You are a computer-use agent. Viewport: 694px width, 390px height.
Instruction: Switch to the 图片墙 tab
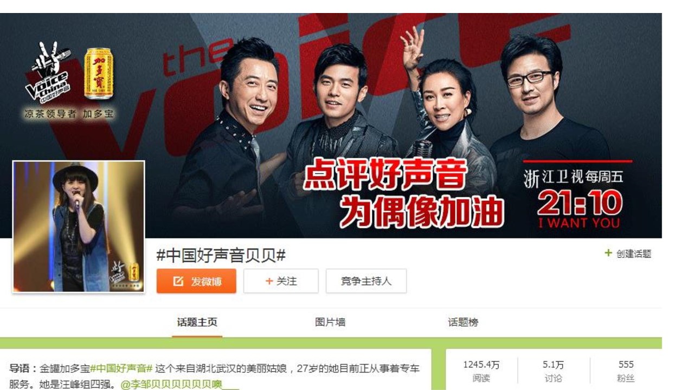pos(330,322)
